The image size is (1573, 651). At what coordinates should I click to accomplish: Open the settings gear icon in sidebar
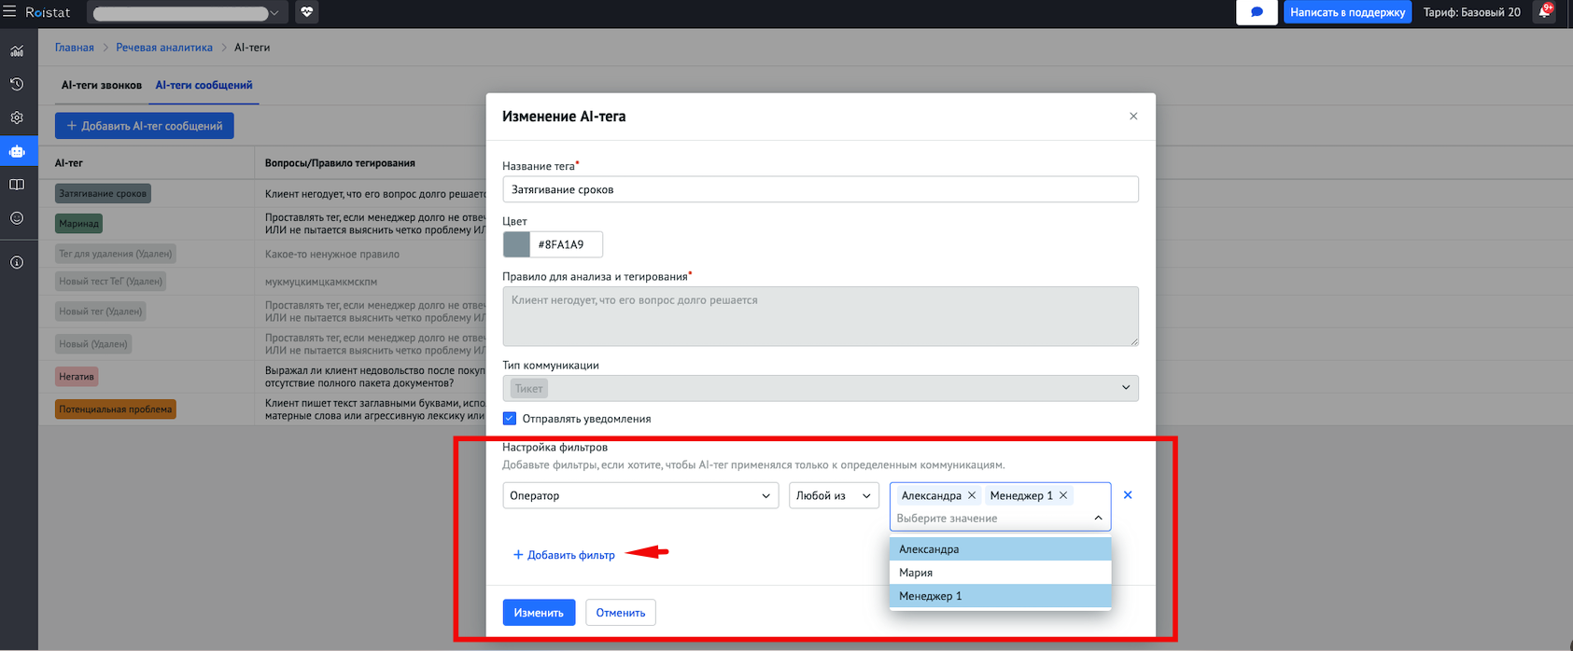coord(17,118)
